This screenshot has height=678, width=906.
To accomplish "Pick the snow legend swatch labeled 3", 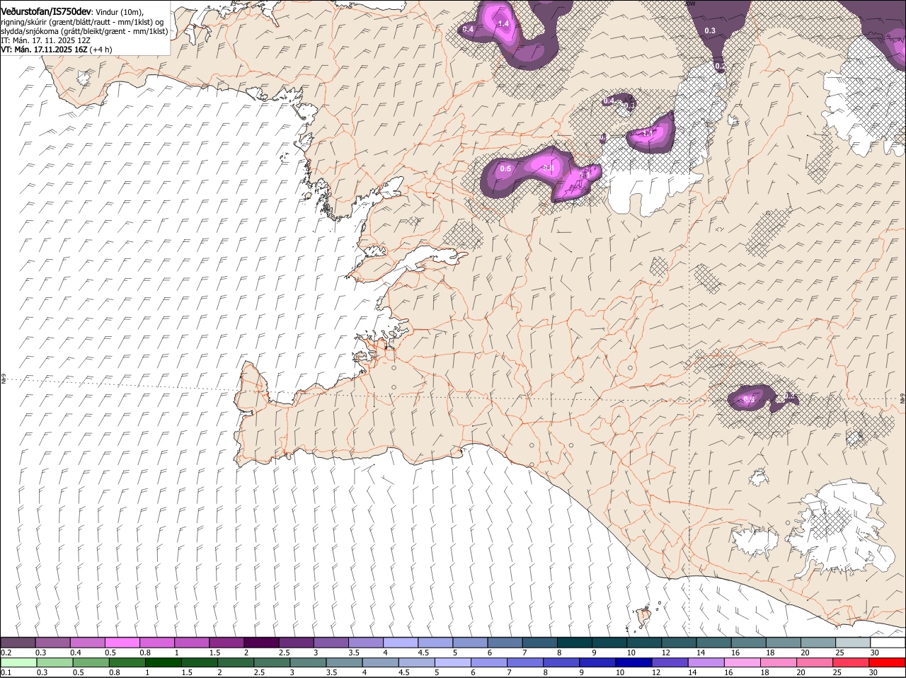I will coord(330,642).
